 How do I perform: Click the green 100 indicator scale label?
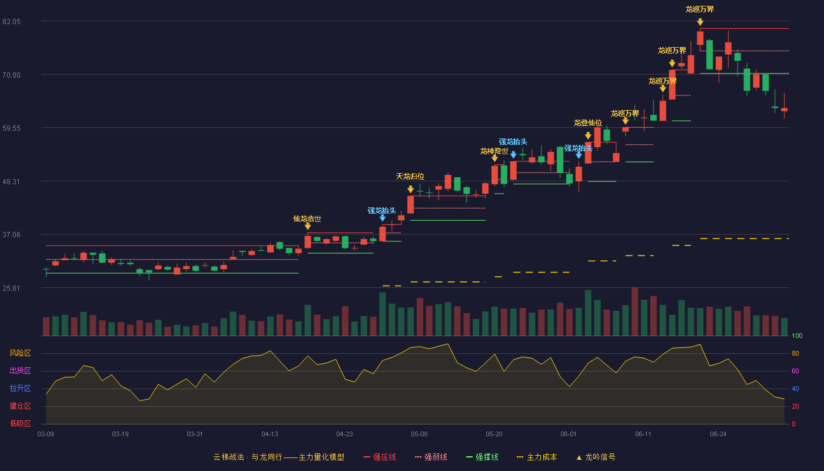click(x=797, y=336)
